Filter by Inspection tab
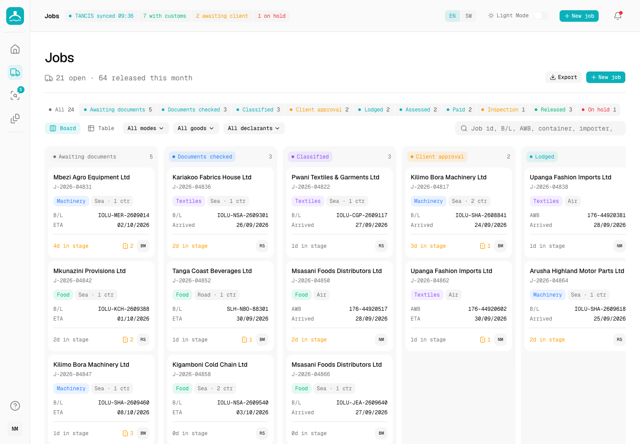This screenshot has width=640, height=444. click(x=503, y=110)
